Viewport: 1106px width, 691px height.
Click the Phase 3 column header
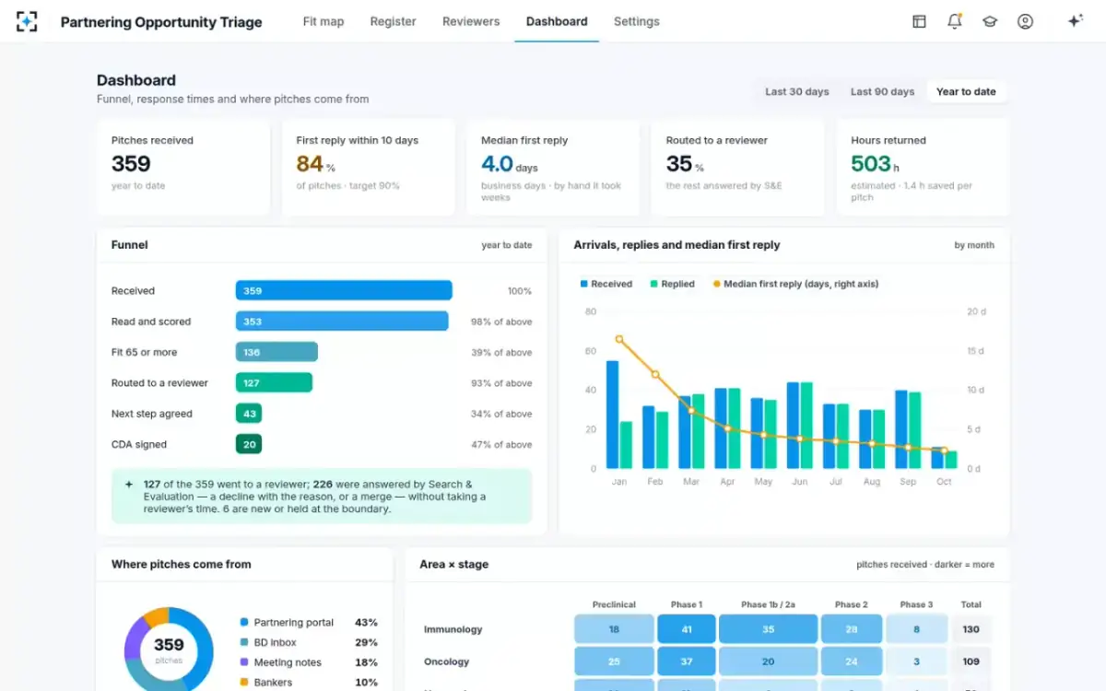pyautogui.click(x=916, y=604)
